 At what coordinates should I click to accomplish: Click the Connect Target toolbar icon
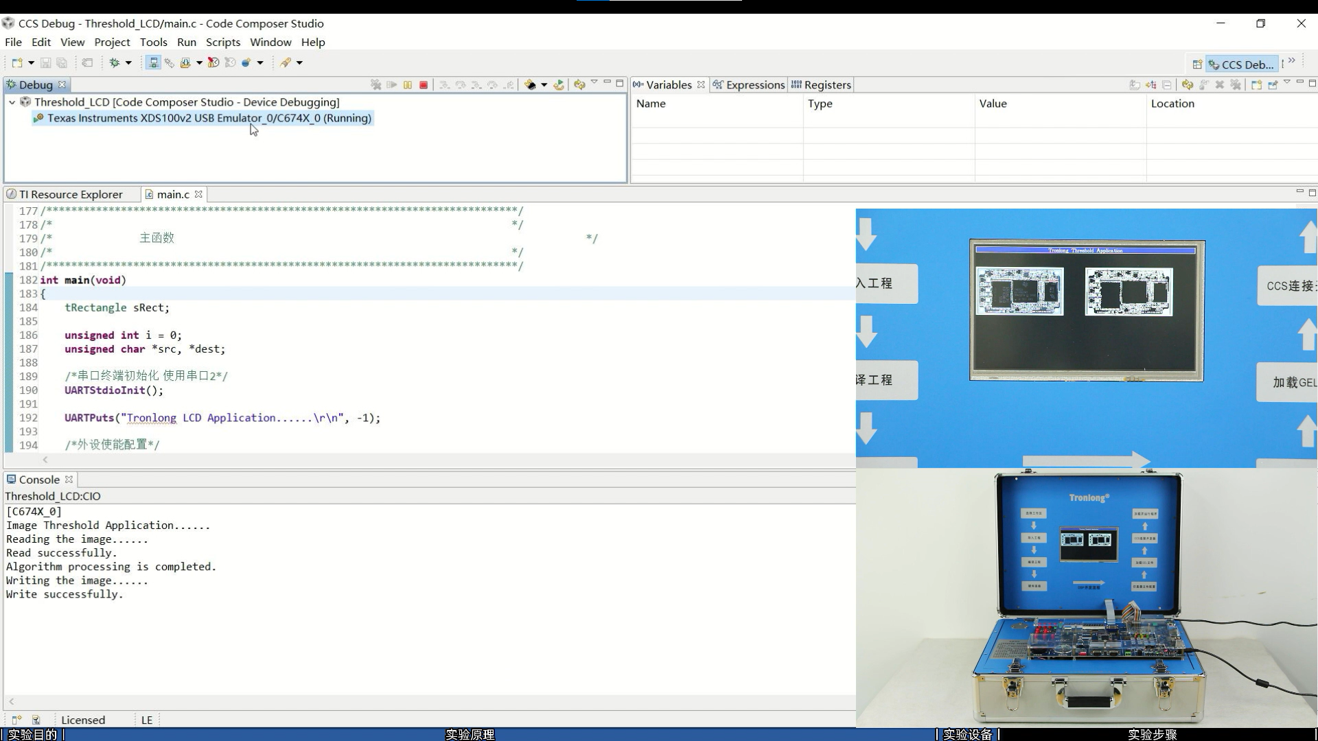point(154,62)
